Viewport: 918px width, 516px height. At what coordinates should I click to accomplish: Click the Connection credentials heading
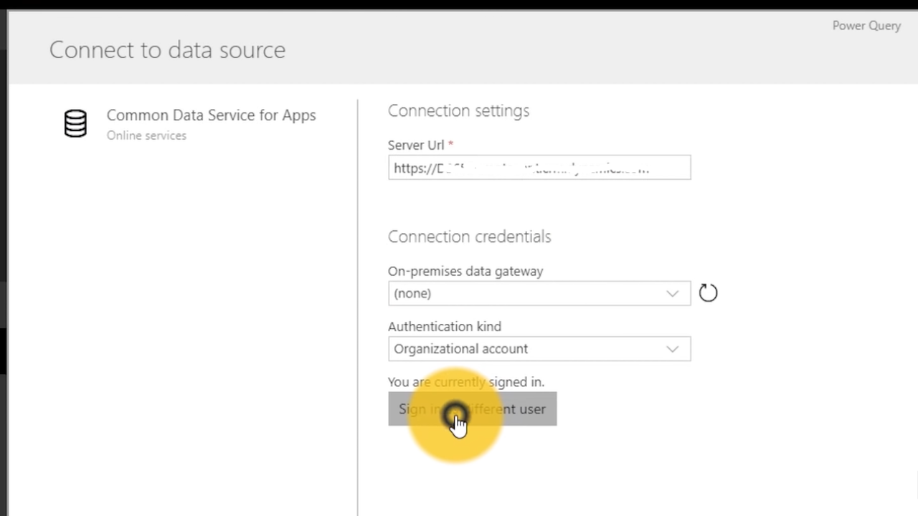469,236
